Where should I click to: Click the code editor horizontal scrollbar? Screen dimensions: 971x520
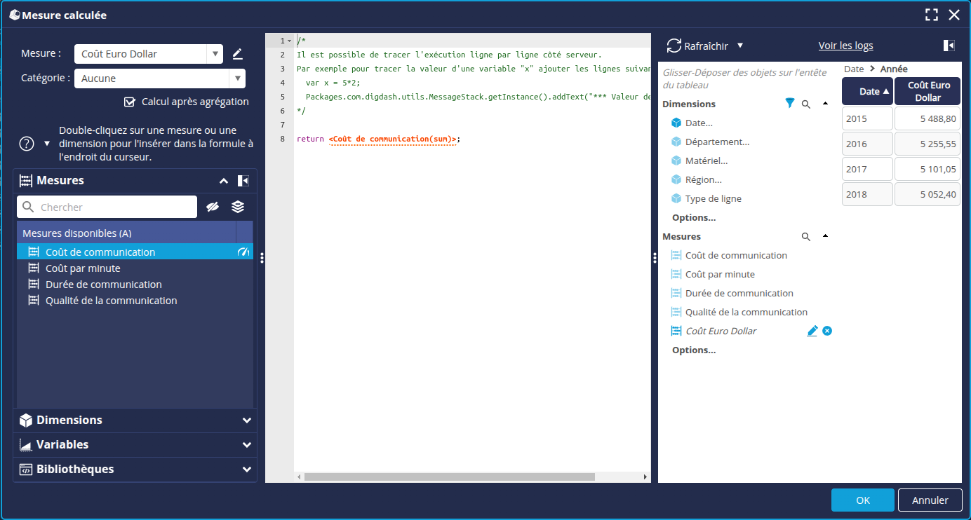(x=450, y=477)
